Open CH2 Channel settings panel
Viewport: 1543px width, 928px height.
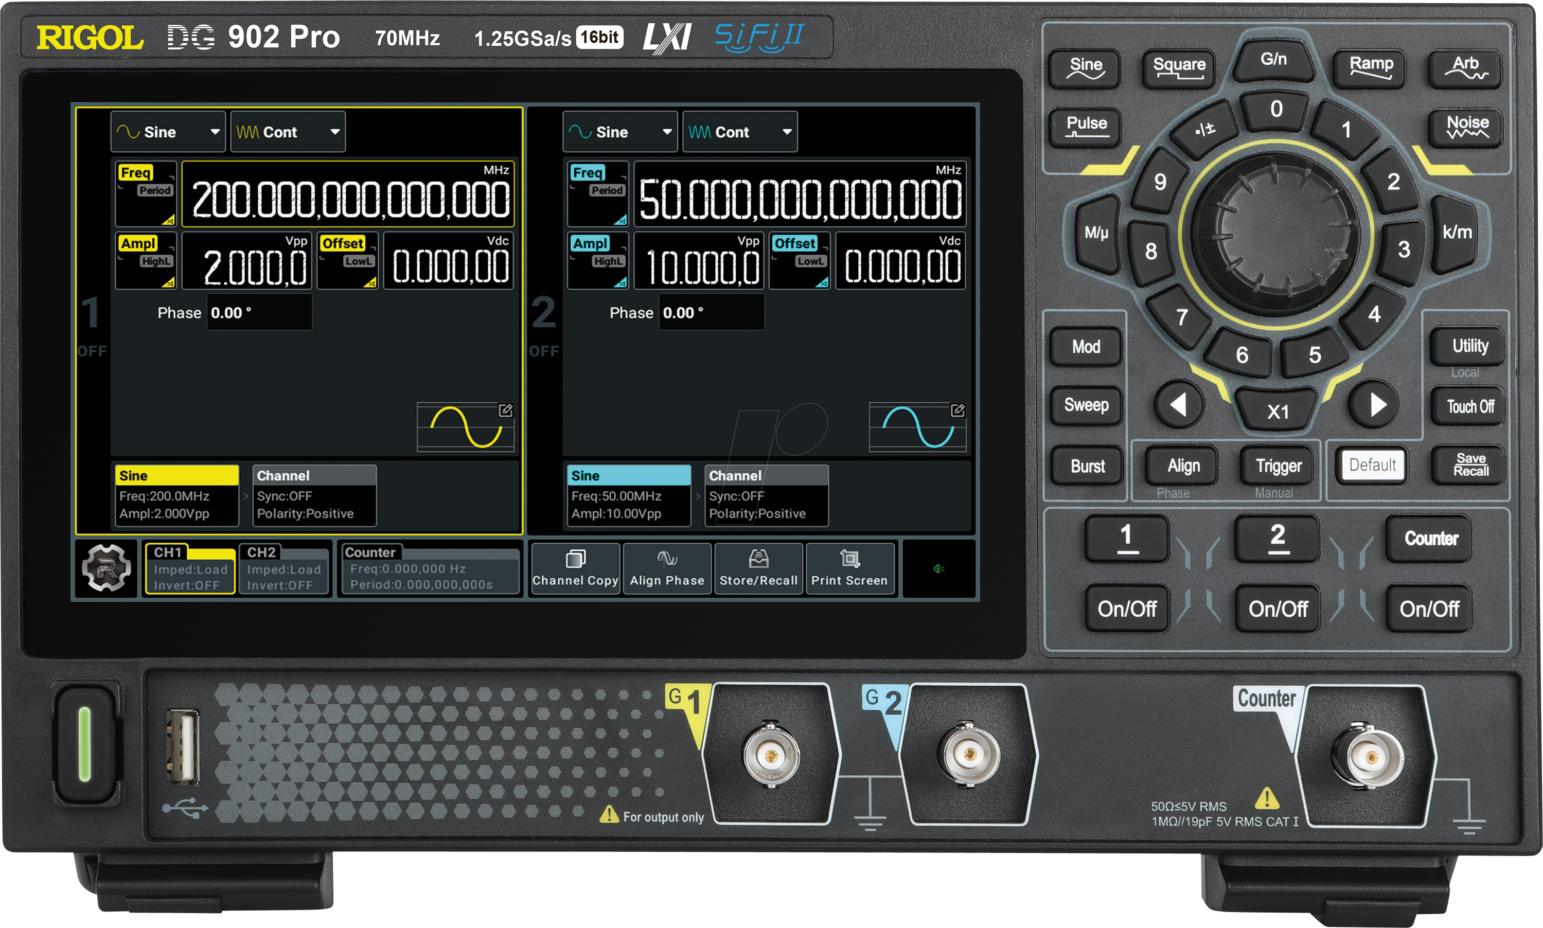(x=766, y=495)
